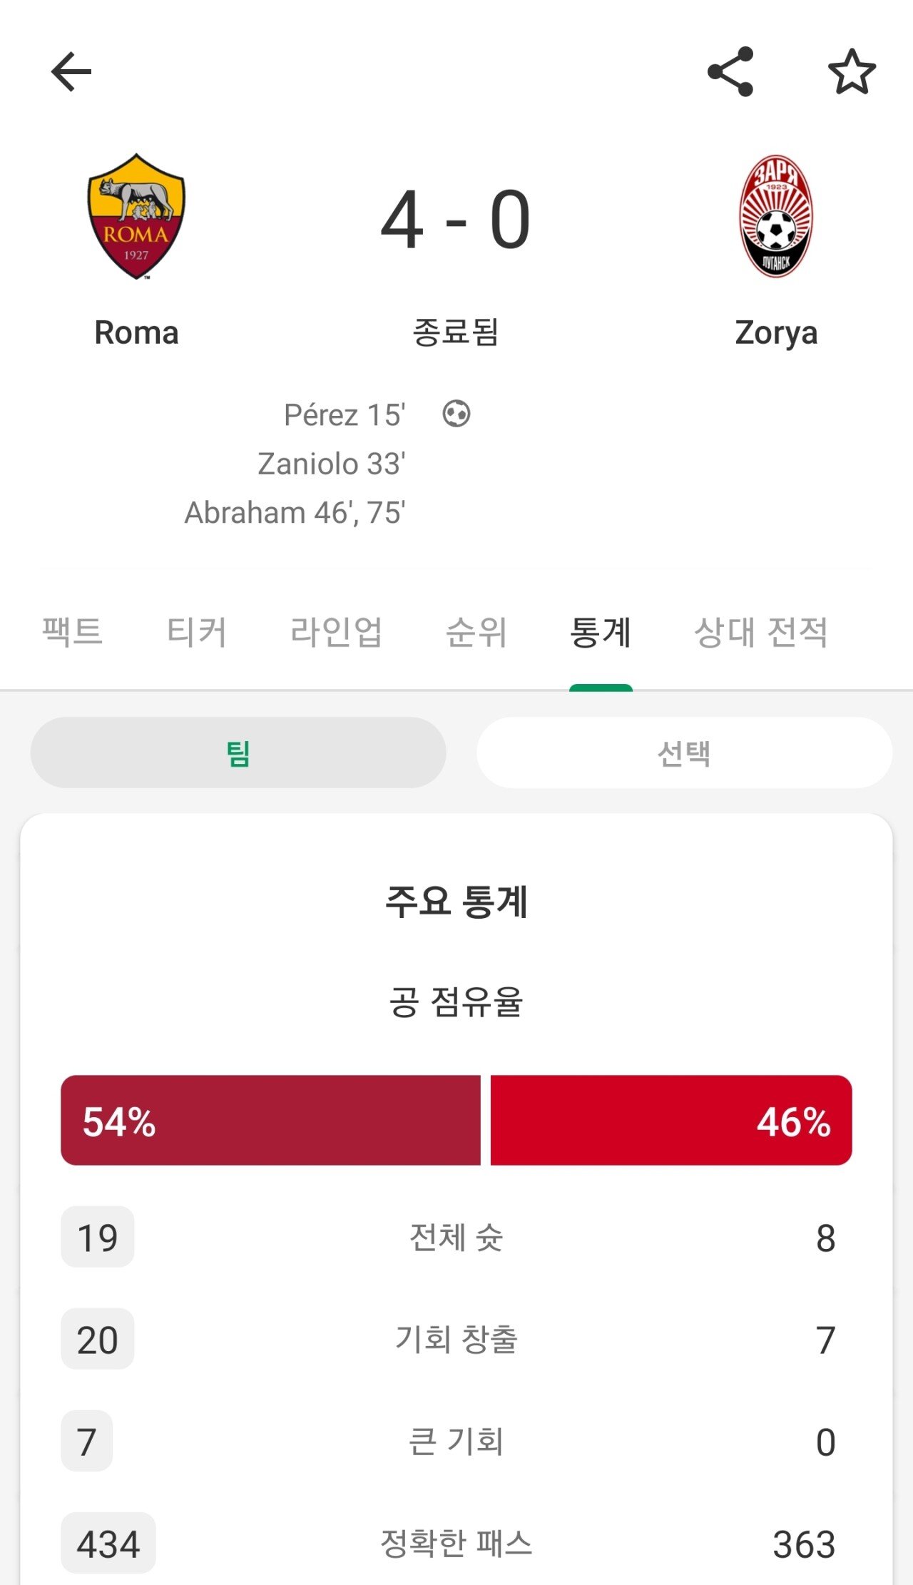Tap the 54% possession bar segment
913x1585 pixels.
pos(270,1120)
